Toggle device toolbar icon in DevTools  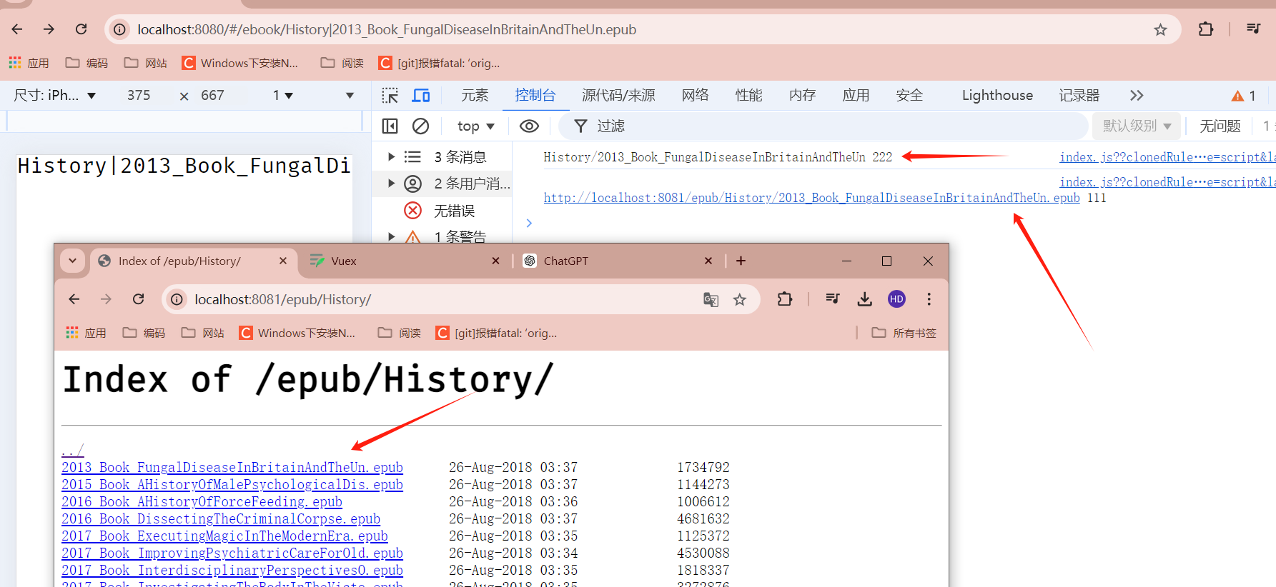pos(421,96)
